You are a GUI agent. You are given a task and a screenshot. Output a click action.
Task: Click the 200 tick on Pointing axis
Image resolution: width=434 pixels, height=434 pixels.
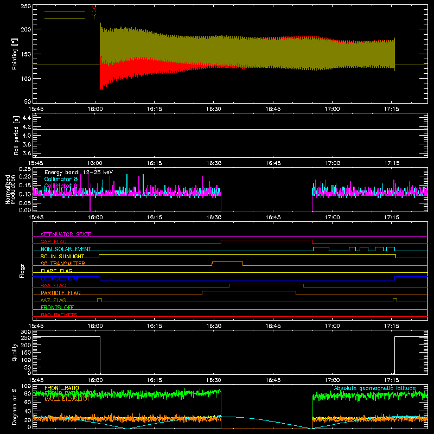(25, 29)
